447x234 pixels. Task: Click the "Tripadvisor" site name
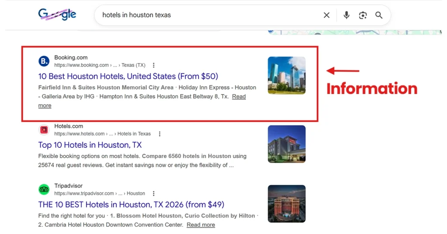pyautogui.click(x=69, y=186)
